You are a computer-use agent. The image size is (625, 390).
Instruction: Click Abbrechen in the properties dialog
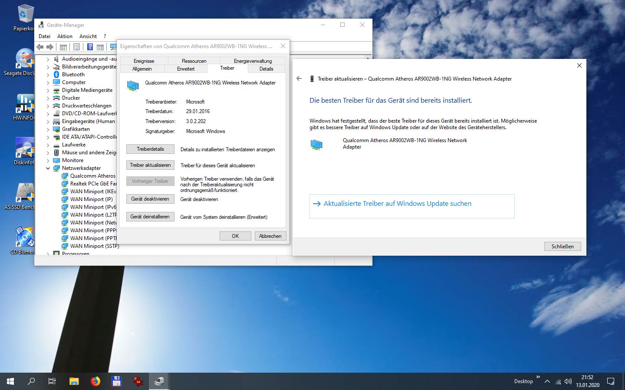(x=270, y=236)
